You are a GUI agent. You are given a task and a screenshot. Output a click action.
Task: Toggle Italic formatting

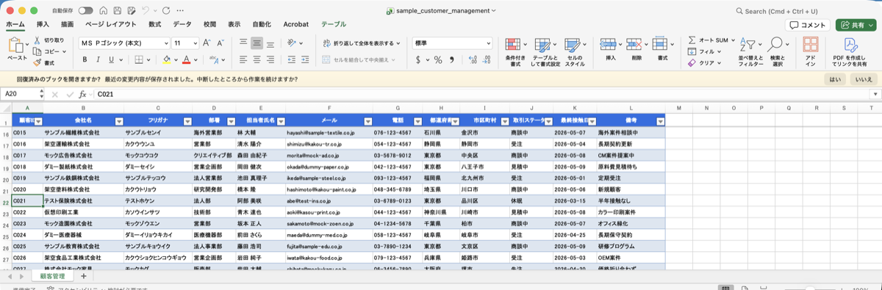click(98, 59)
